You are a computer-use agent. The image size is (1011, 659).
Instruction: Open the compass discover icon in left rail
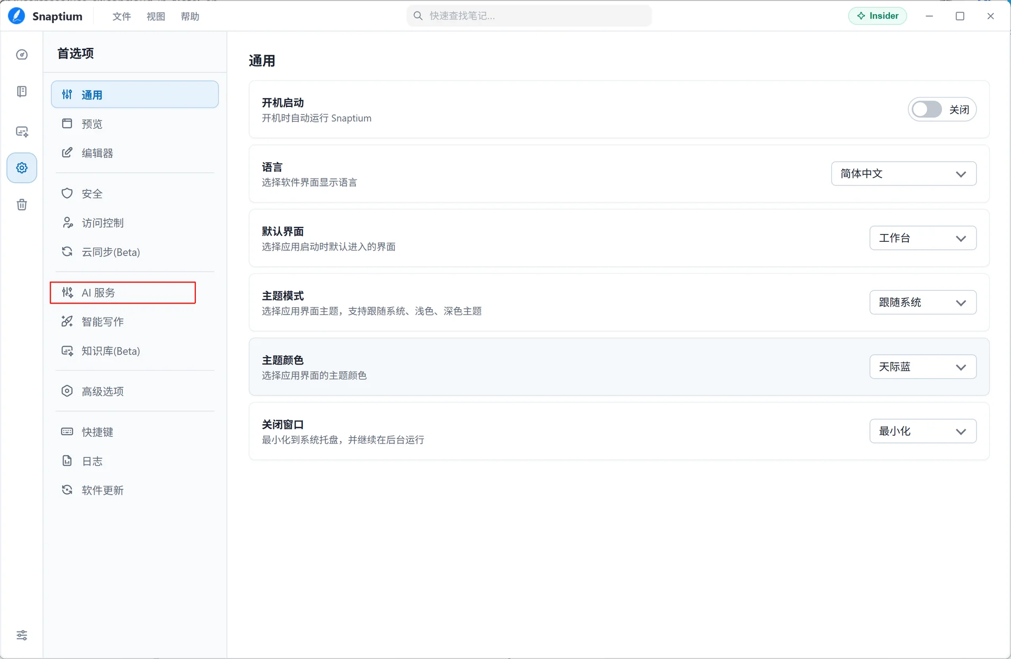[22, 55]
